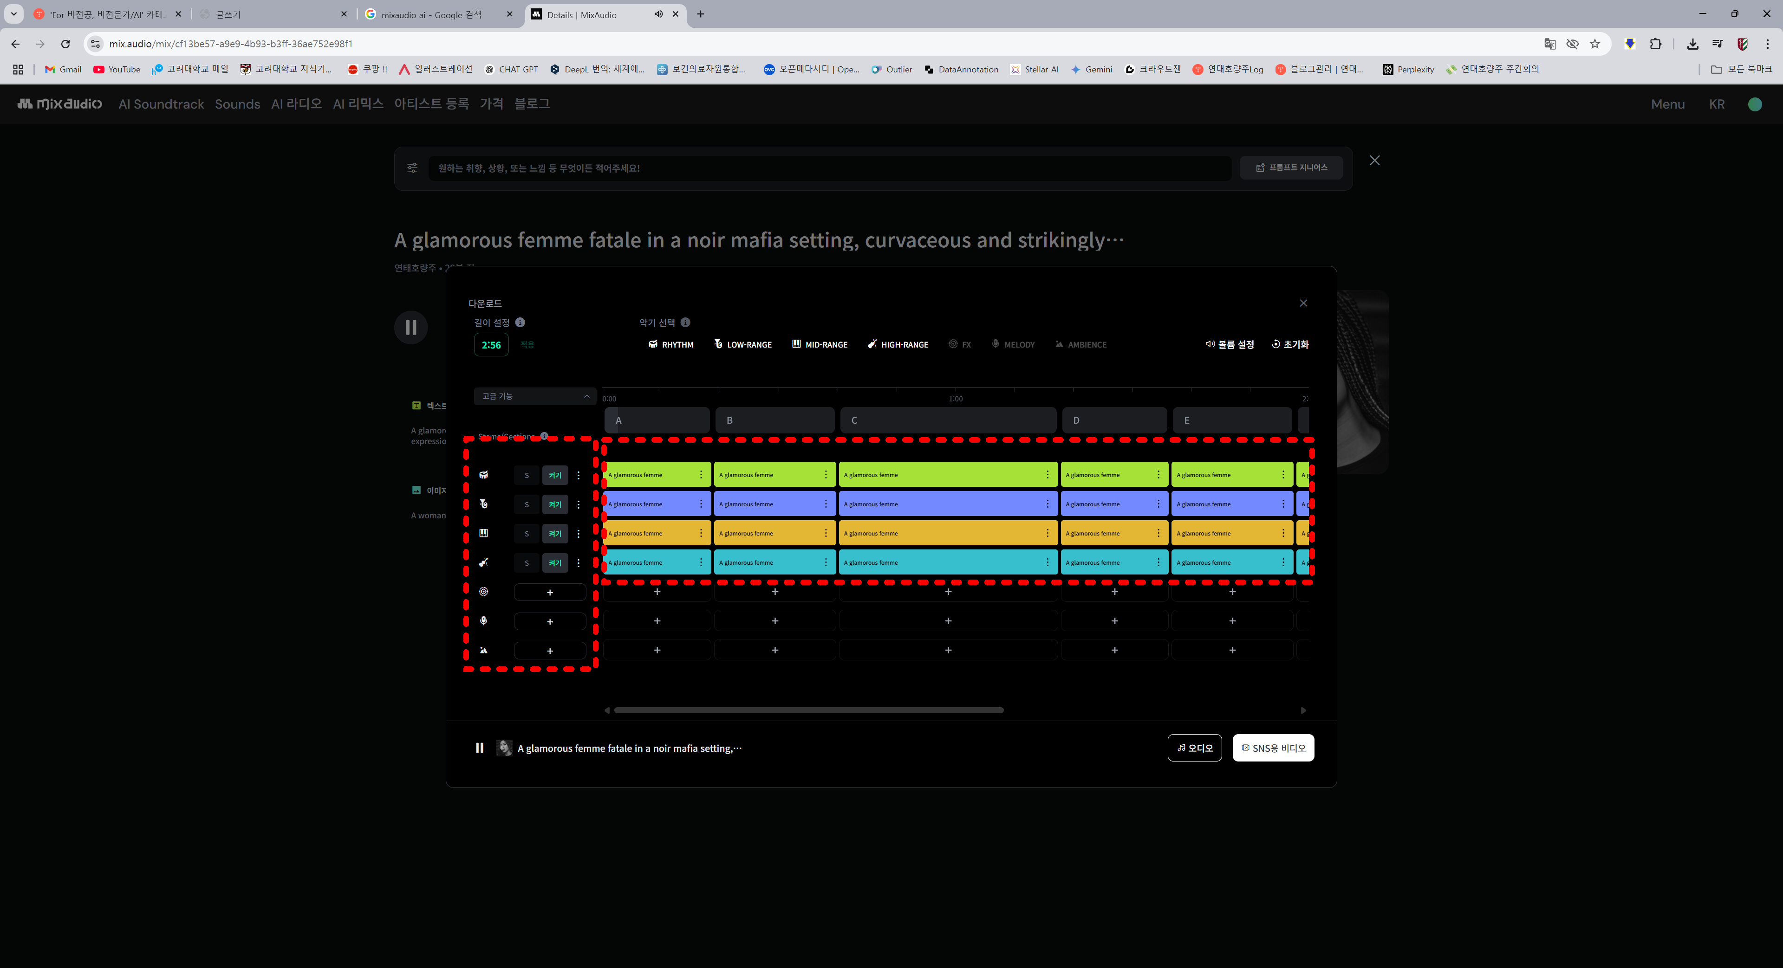Open the filter sliders icon beside the prompt field
Viewport: 1783px width, 968px height.
tap(412, 168)
